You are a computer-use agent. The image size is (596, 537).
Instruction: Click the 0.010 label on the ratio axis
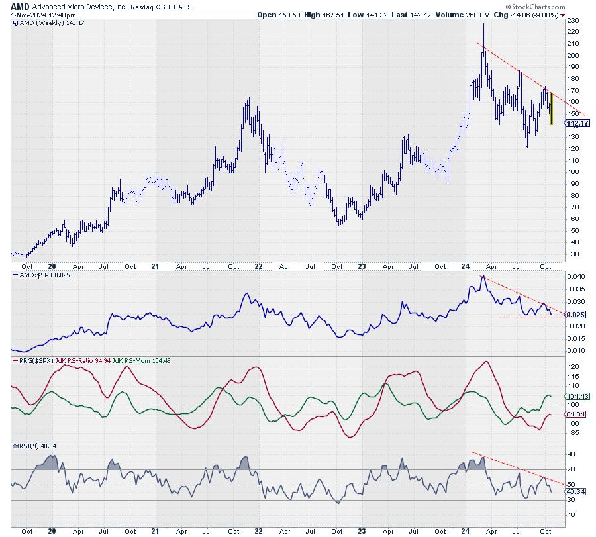[576, 350]
